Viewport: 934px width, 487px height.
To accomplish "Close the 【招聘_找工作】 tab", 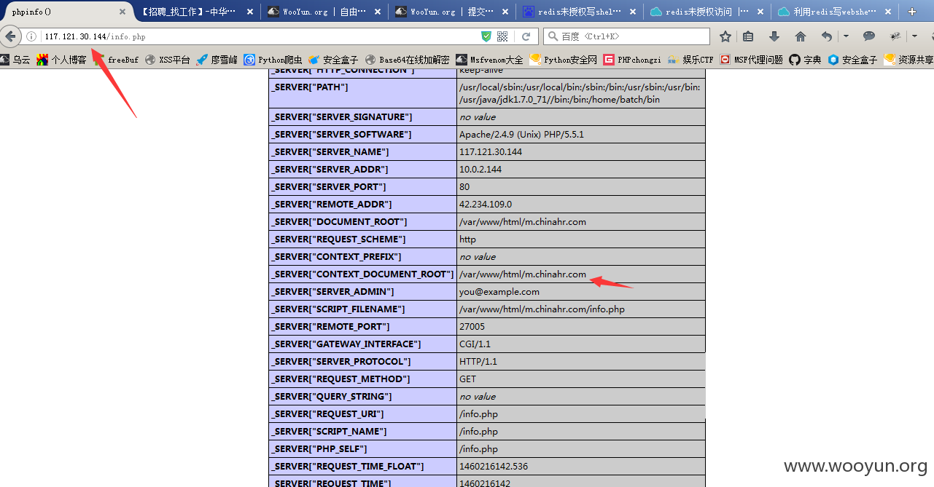I will point(250,12).
